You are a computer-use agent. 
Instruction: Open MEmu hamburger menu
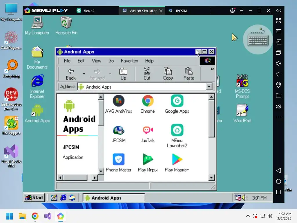pos(242,11)
